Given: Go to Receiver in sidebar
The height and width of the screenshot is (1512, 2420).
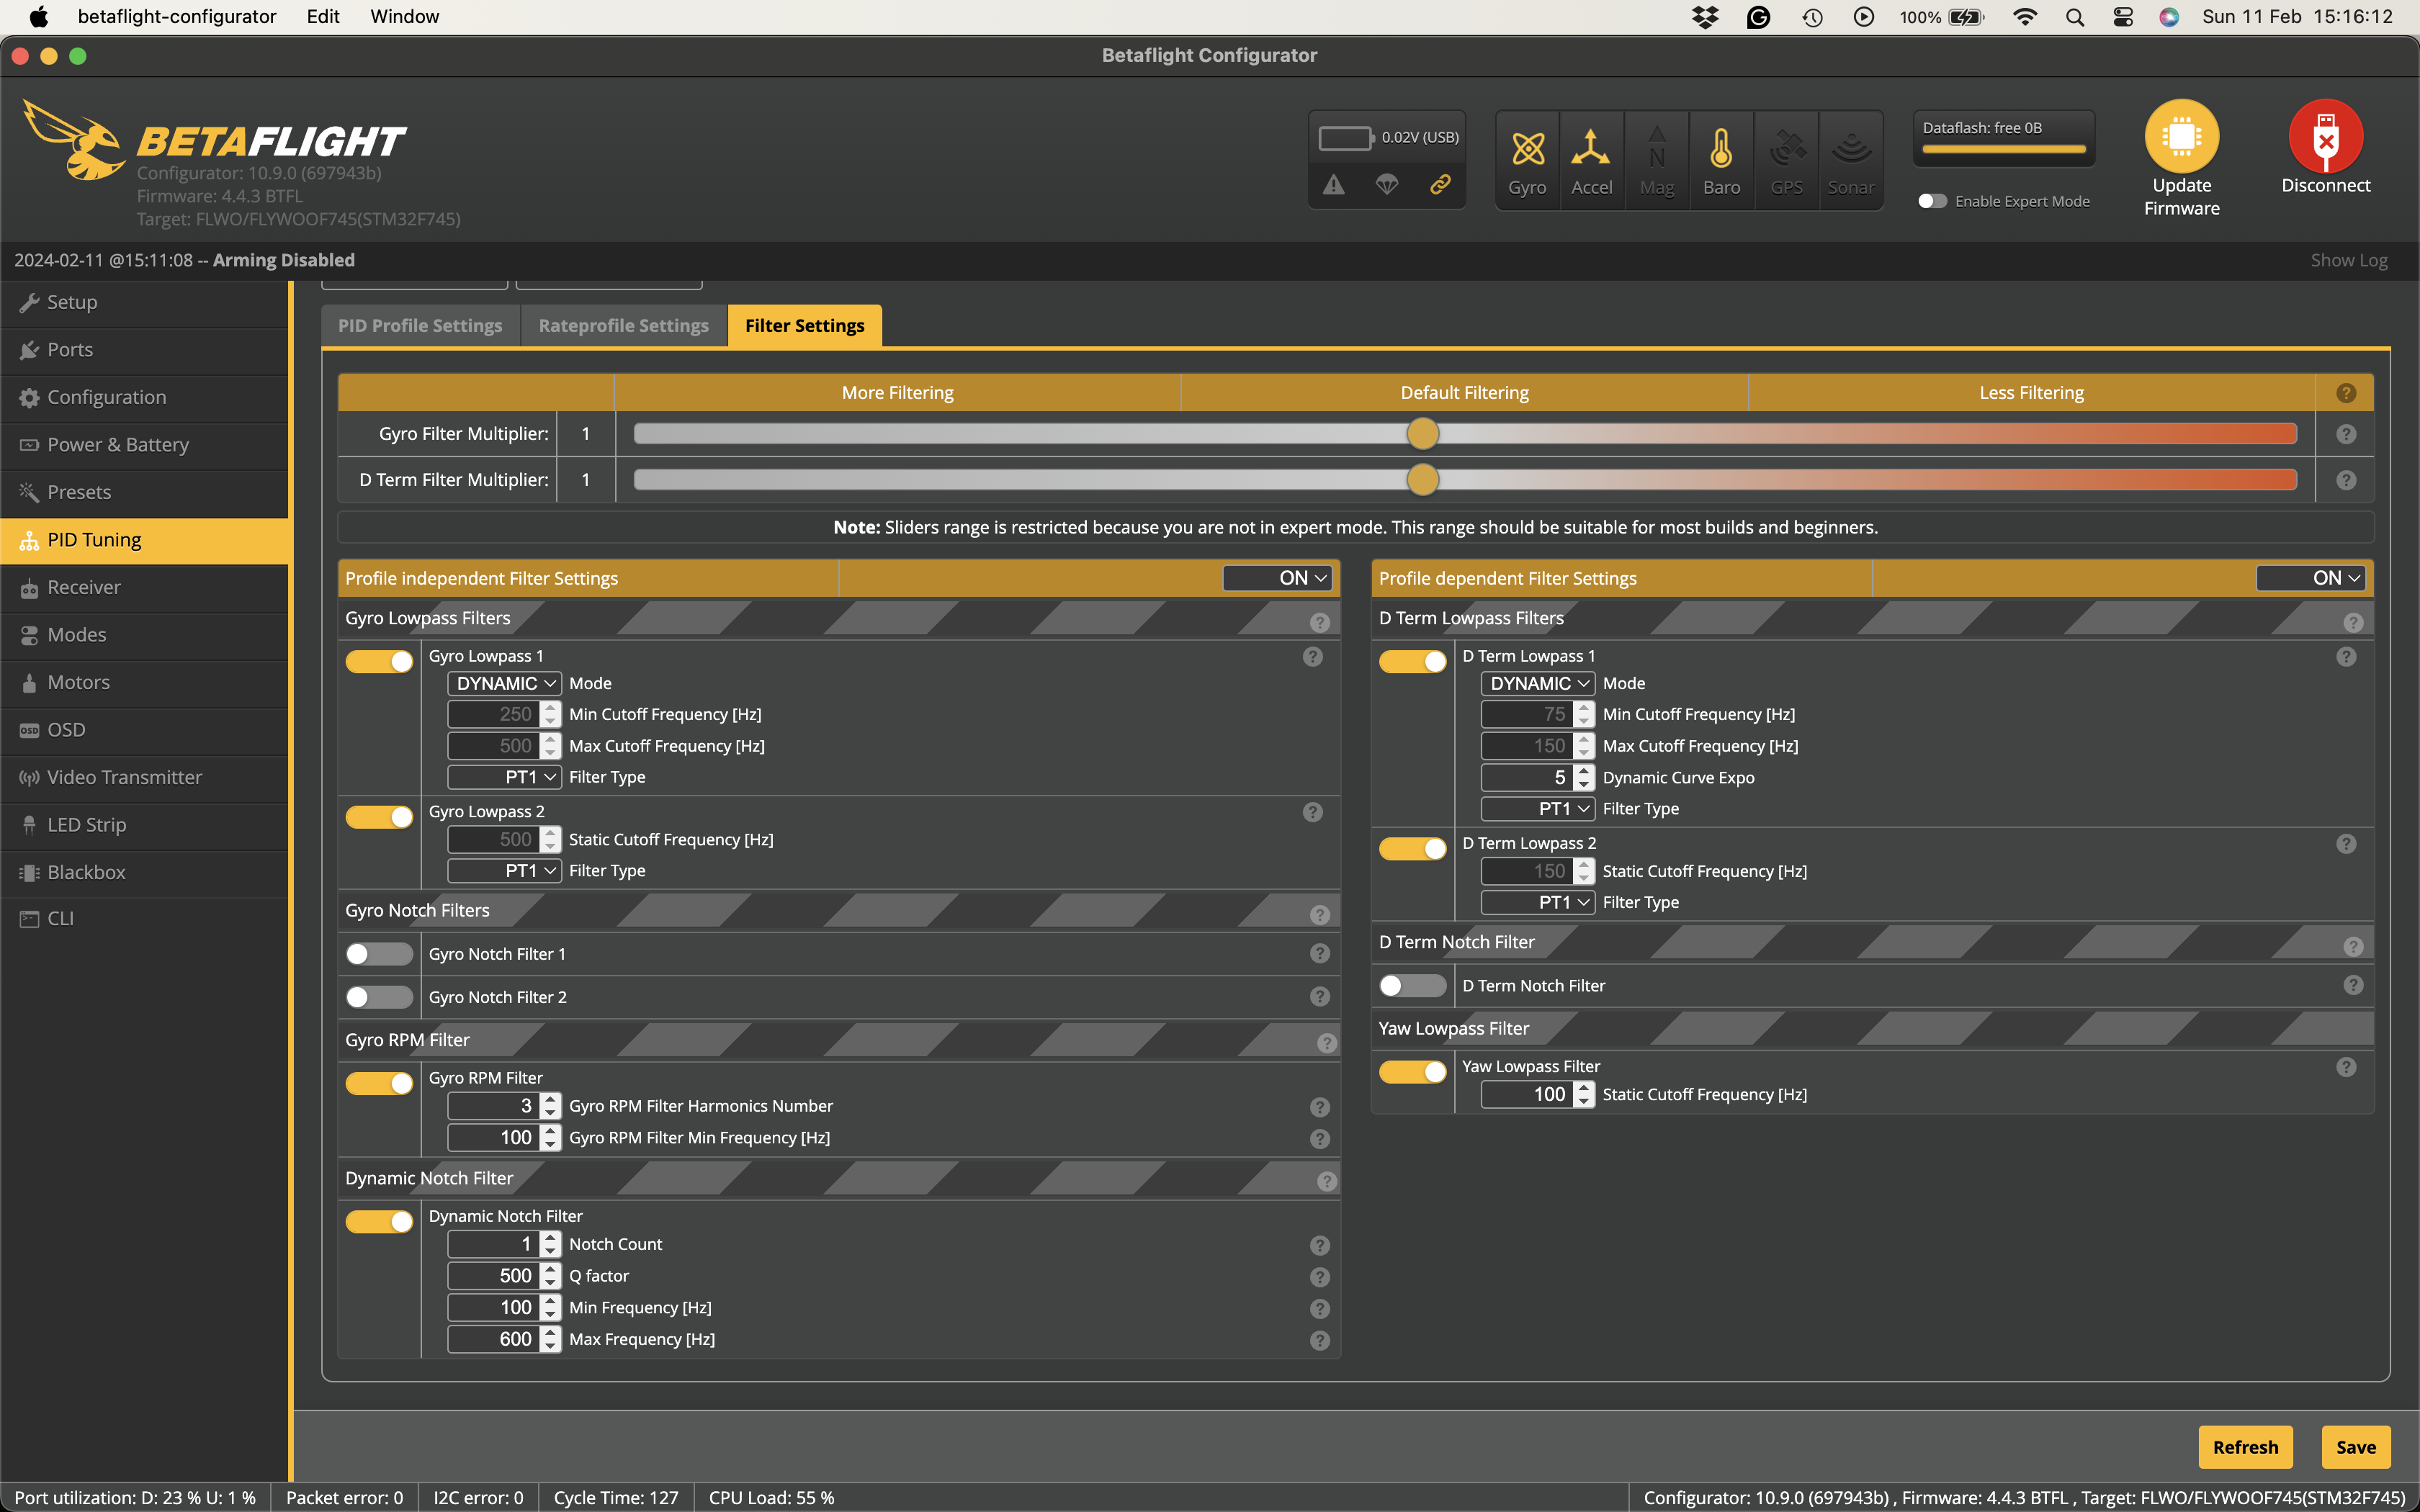Looking at the screenshot, I should pyautogui.click(x=145, y=587).
